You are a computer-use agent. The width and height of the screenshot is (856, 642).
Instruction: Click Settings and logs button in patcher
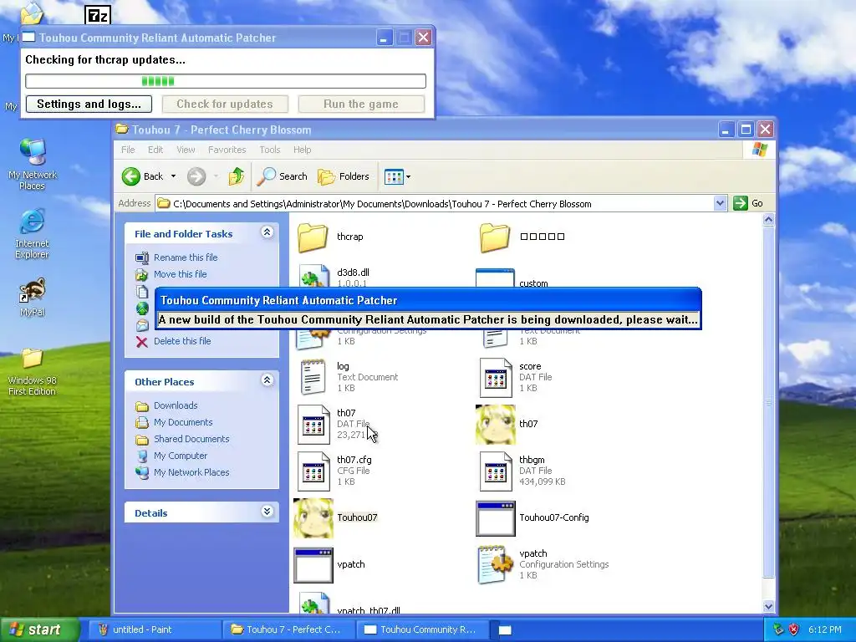click(89, 104)
